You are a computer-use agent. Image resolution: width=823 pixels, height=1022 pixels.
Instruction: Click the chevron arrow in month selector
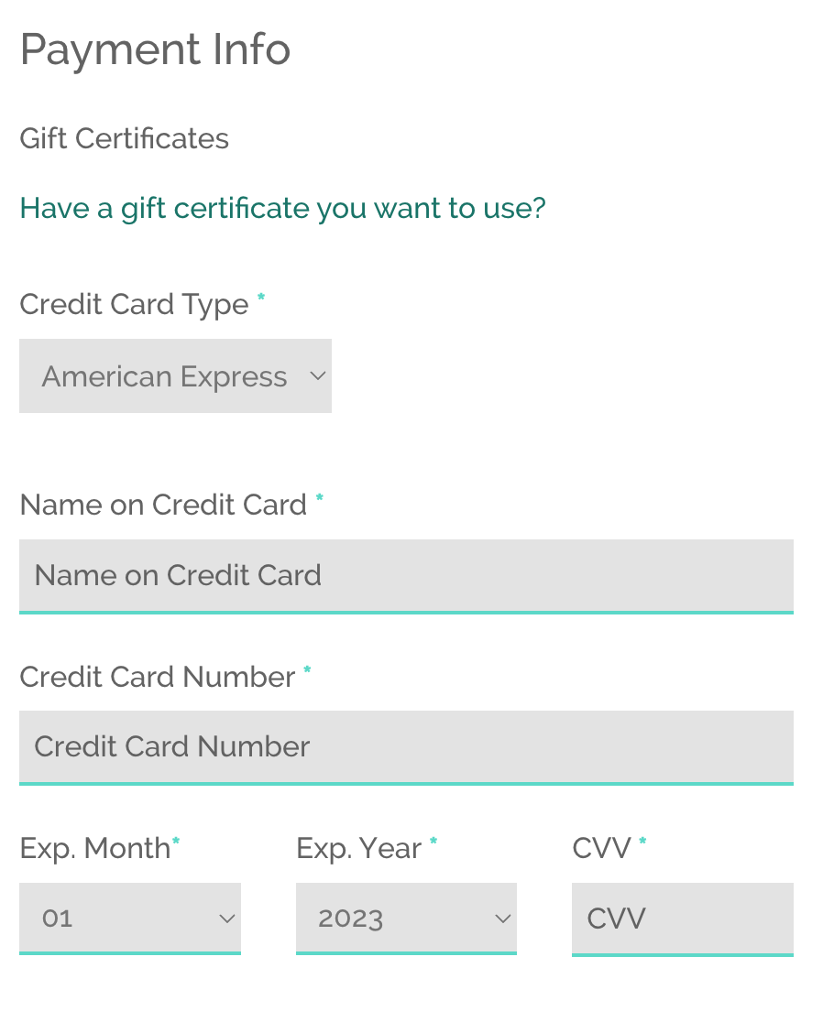pyautogui.click(x=226, y=918)
